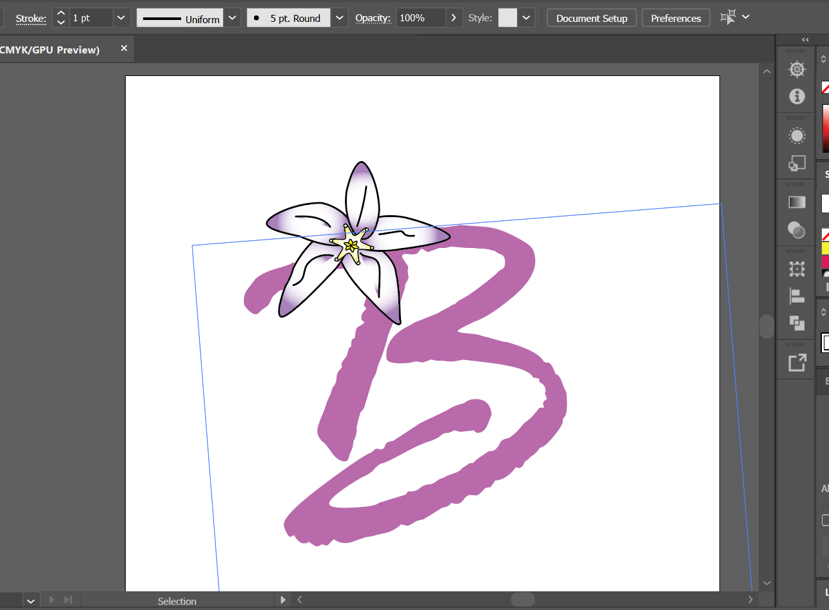Click the Style swatch preview box
This screenshot has width=829, height=610.
coord(508,18)
